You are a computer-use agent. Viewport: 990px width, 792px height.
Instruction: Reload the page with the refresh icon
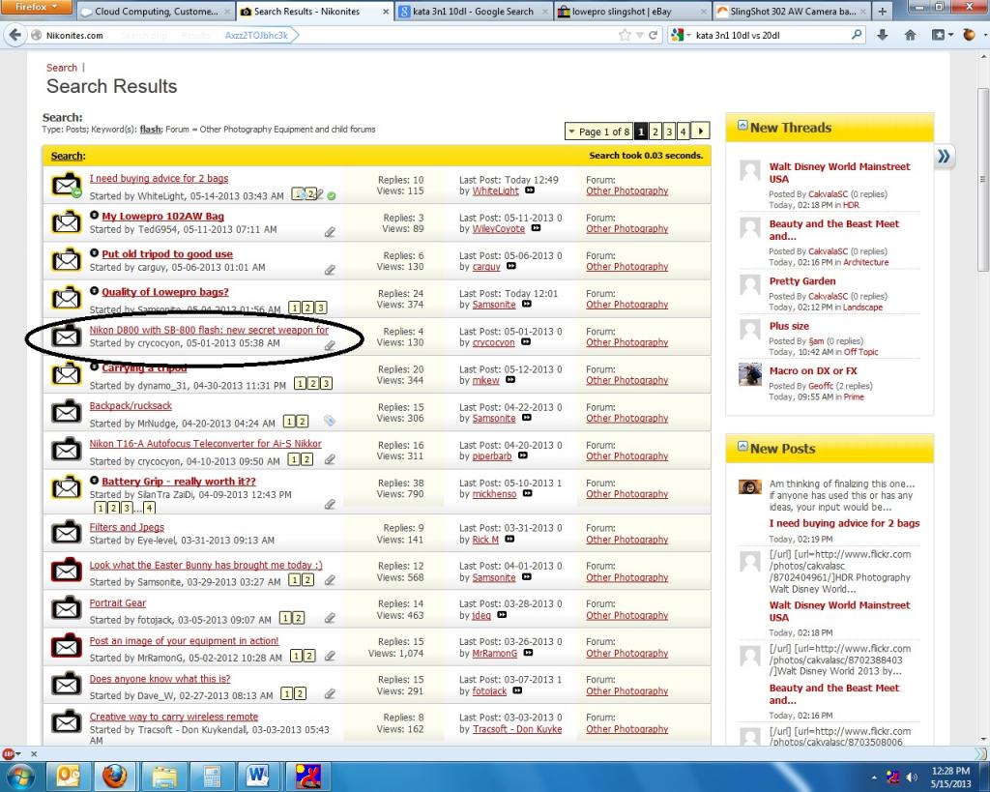tap(655, 35)
